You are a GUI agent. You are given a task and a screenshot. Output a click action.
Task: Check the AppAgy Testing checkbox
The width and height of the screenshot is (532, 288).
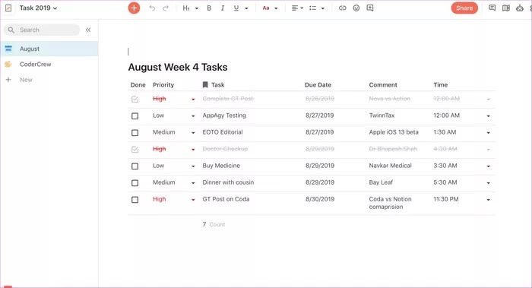tap(135, 116)
